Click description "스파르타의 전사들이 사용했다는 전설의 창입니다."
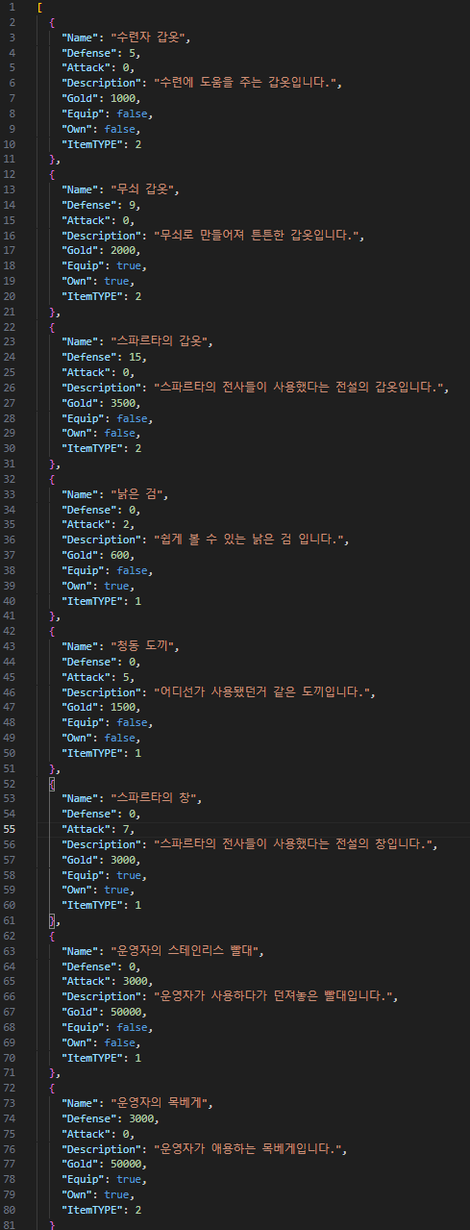Screen dimensions: 470x1230 294,843
